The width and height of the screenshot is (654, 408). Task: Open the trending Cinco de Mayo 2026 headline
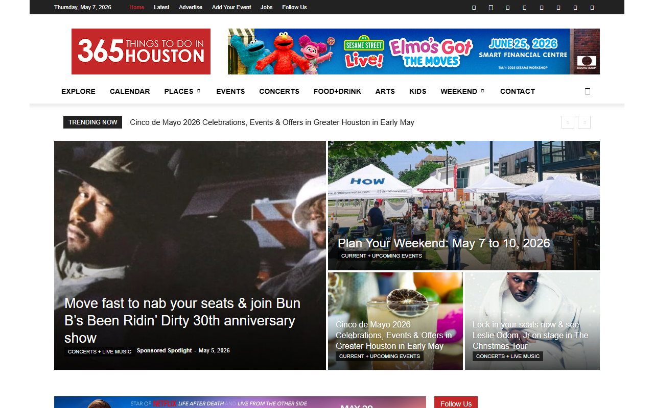272,122
